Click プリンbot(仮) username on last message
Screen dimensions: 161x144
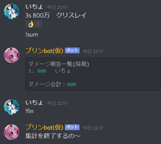(x=44, y=127)
